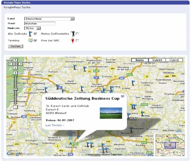
Task: Zoom in with the plus button
Action: coord(15,73)
